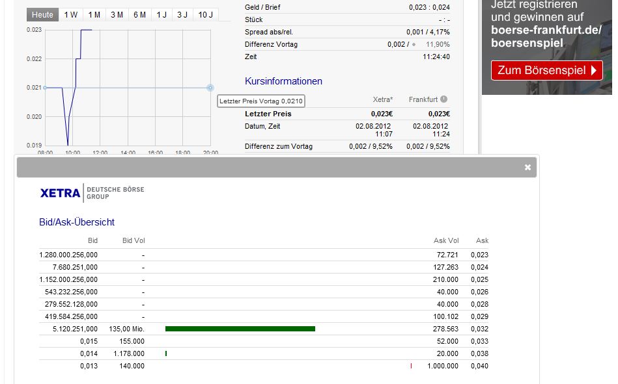The image size is (618, 384).
Task: Click the Ask column header
Action: point(482,240)
